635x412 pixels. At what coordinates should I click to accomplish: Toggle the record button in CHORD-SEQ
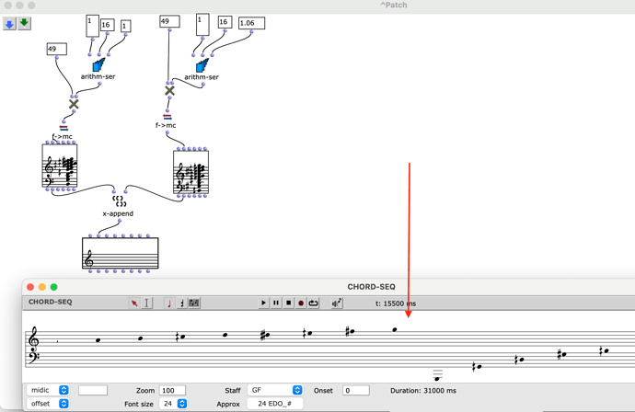pyautogui.click(x=300, y=303)
